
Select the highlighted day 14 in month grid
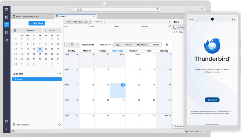[x=118, y=90]
